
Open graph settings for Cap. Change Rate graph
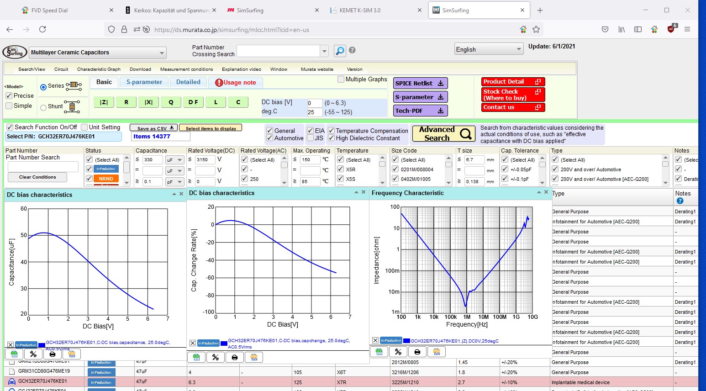(216, 357)
